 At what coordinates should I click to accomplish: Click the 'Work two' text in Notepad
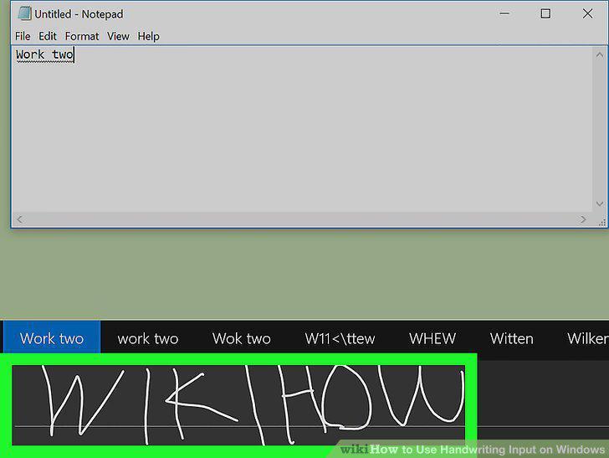(x=44, y=54)
